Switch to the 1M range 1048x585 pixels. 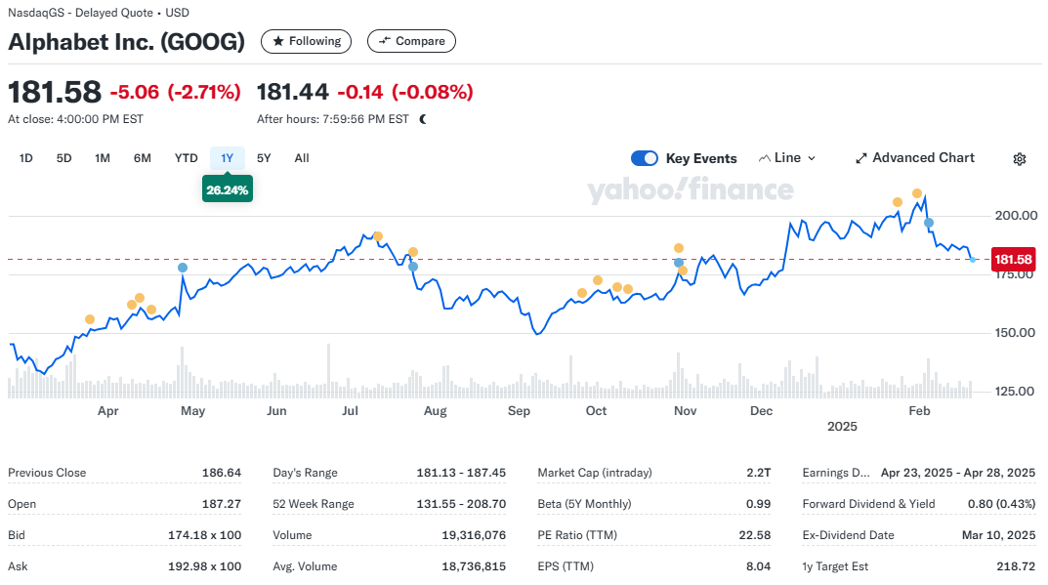pyautogui.click(x=103, y=158)
